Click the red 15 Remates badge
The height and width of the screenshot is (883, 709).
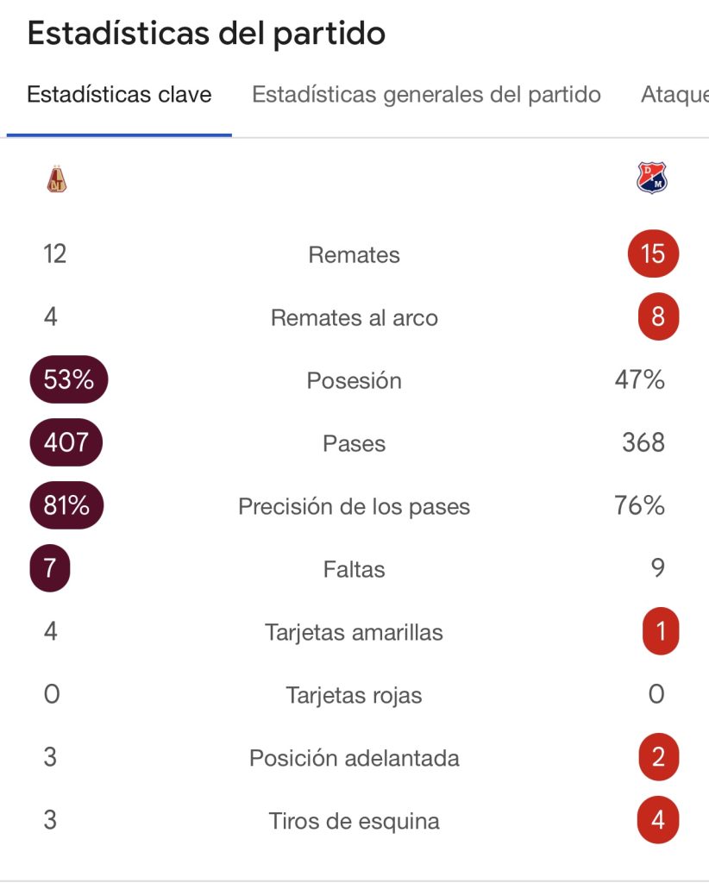(654, 254)
